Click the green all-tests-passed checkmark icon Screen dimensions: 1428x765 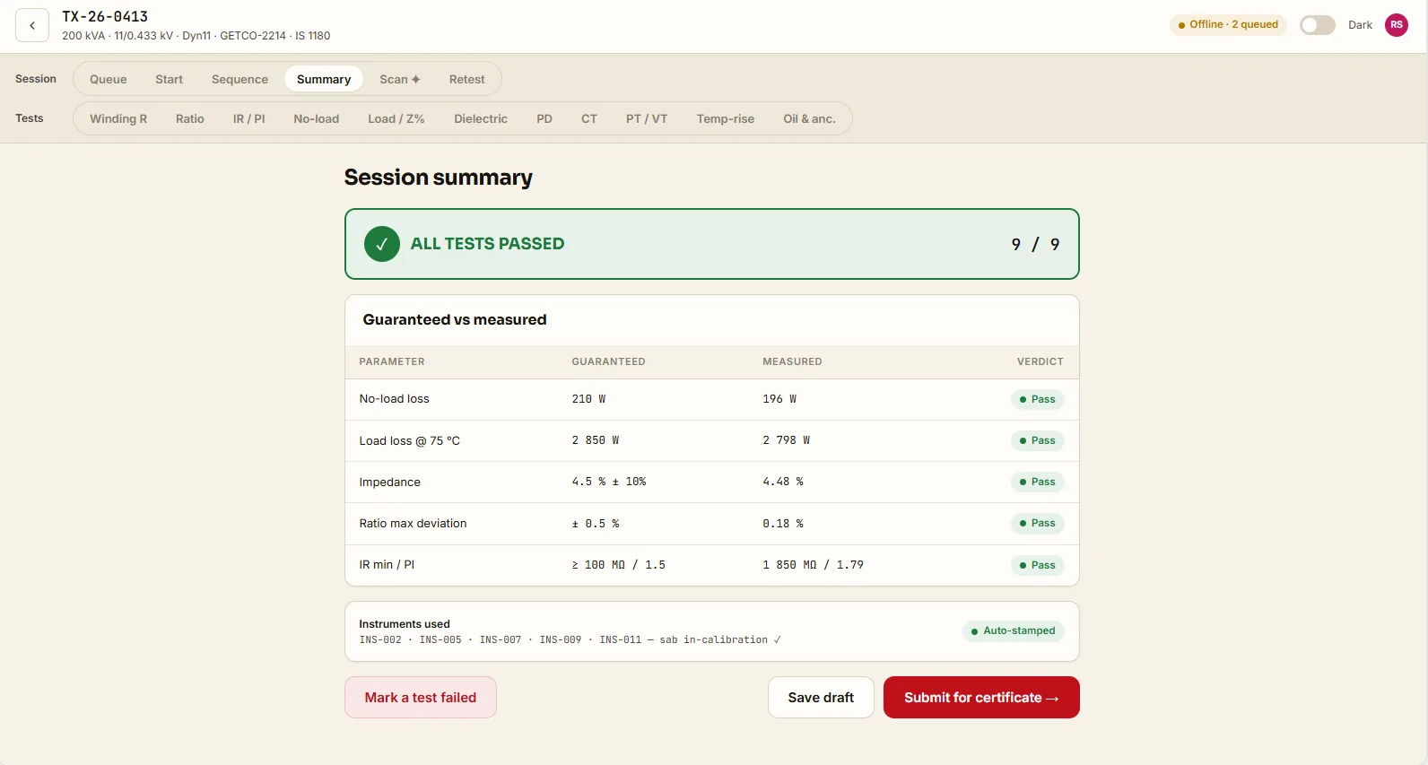(x=382, y=244)
